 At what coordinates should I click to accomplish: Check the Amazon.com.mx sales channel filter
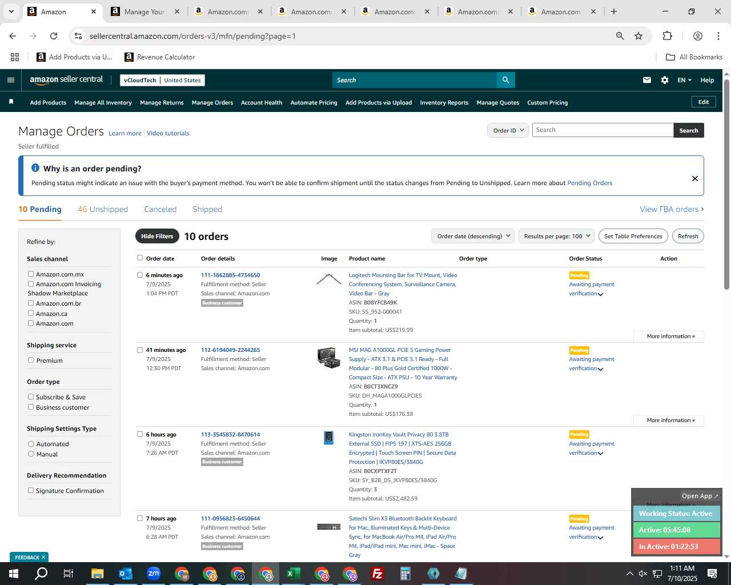coord(31,274)
